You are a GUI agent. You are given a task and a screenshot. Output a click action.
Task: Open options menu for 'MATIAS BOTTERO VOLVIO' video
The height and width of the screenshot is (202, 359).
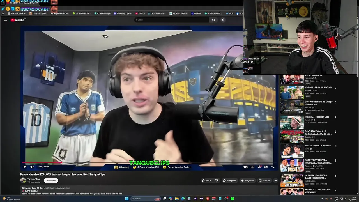click(x=336, y=190)
